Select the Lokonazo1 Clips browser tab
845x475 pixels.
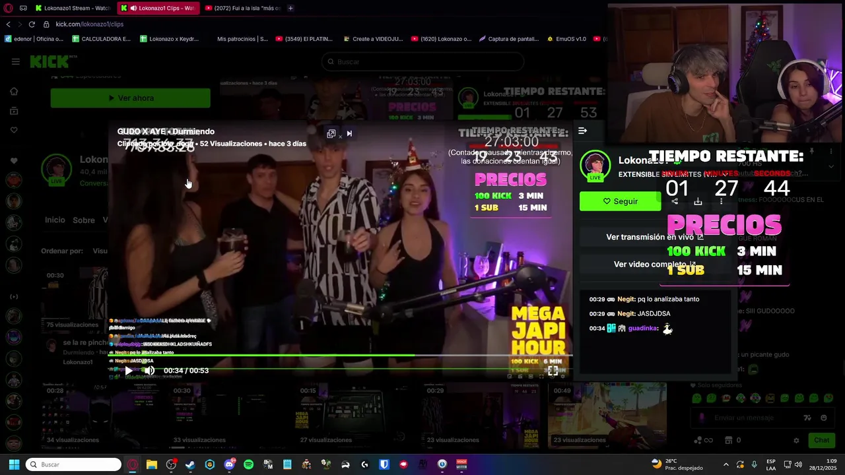(x=158, y=8)
